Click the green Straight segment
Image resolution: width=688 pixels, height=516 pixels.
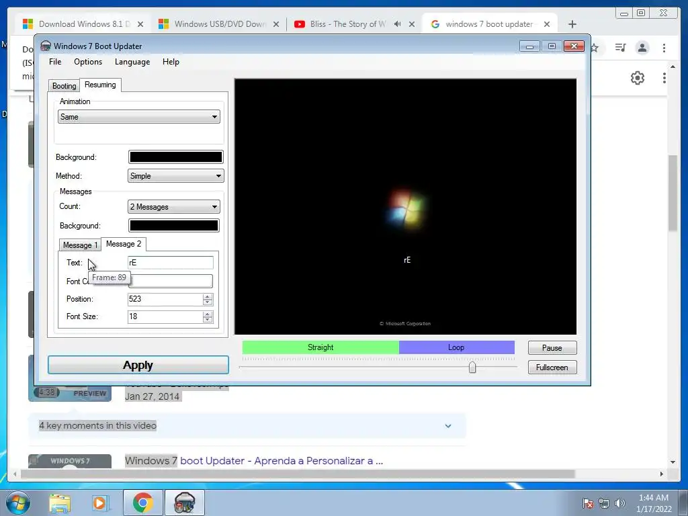click(320, 347)
